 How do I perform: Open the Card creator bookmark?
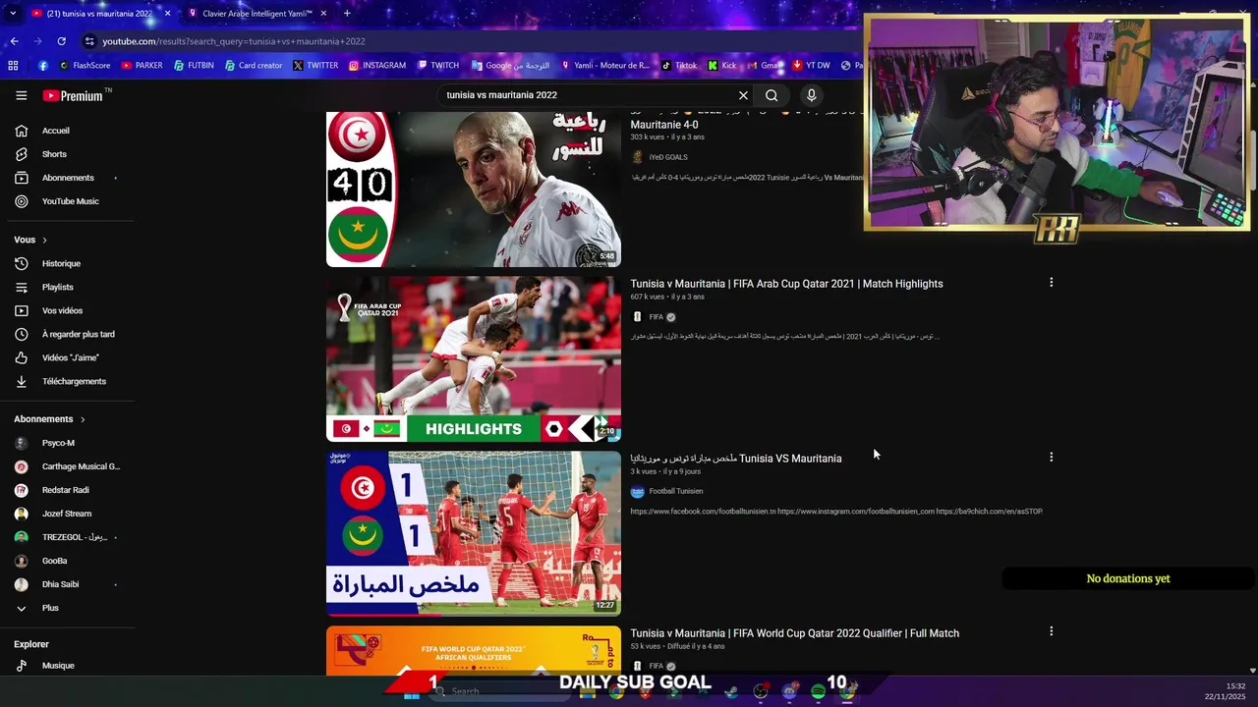253,66
